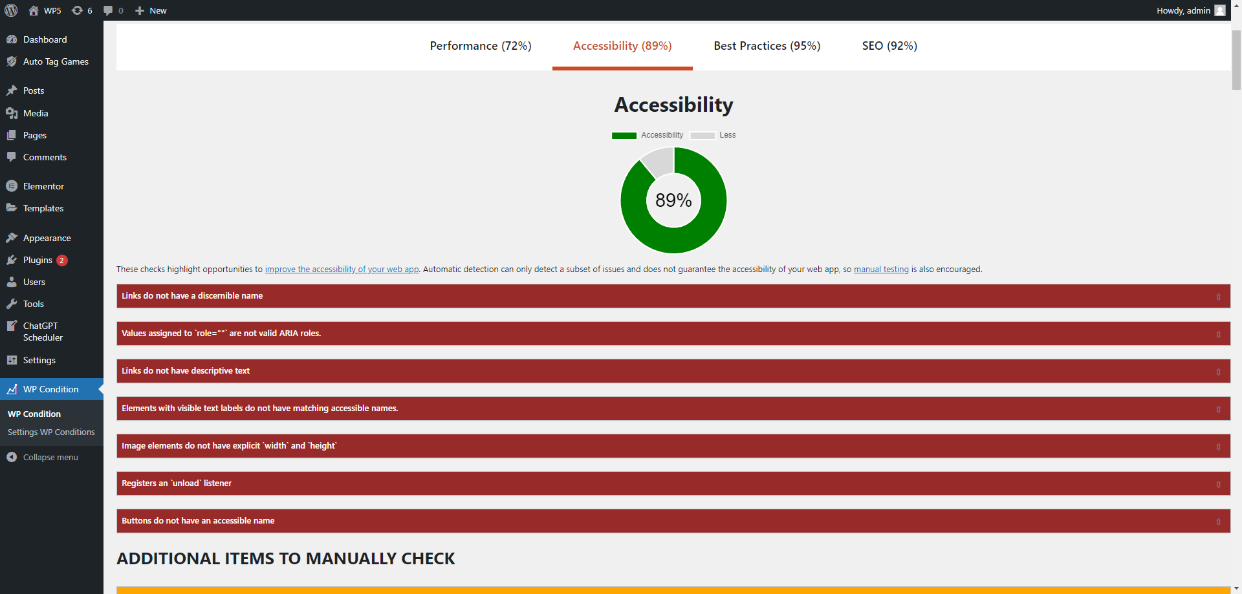Switch to the Performance (72%) tab
The width and height of the screenshot is (1242, 594).
(x=481, y=46)
